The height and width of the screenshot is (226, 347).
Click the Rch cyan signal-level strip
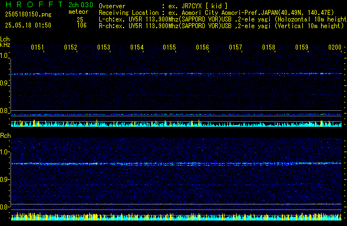[176, 217]
